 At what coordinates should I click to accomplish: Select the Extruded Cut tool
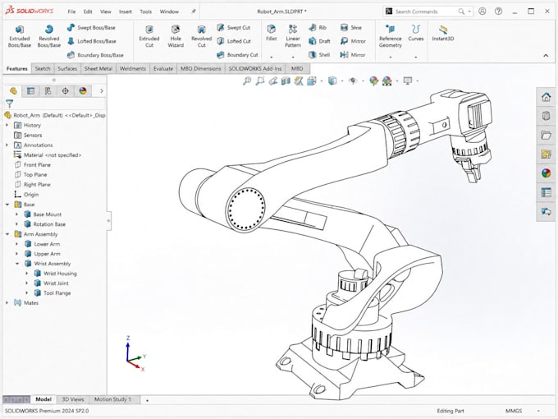[149, 36]
